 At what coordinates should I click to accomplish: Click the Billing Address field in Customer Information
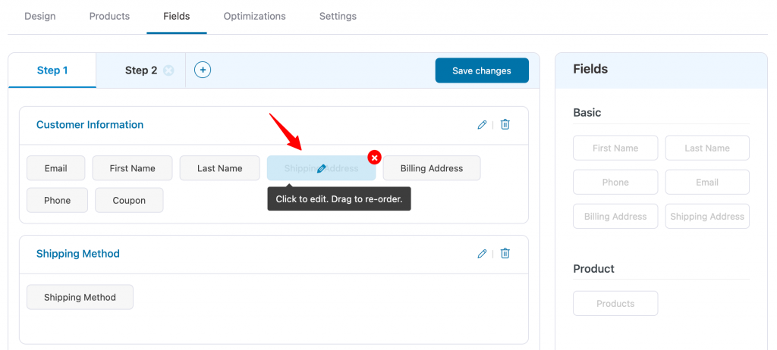(432, 168)
